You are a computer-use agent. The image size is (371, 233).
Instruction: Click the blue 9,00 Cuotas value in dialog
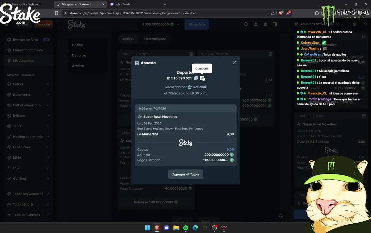[x=230, y=150]
